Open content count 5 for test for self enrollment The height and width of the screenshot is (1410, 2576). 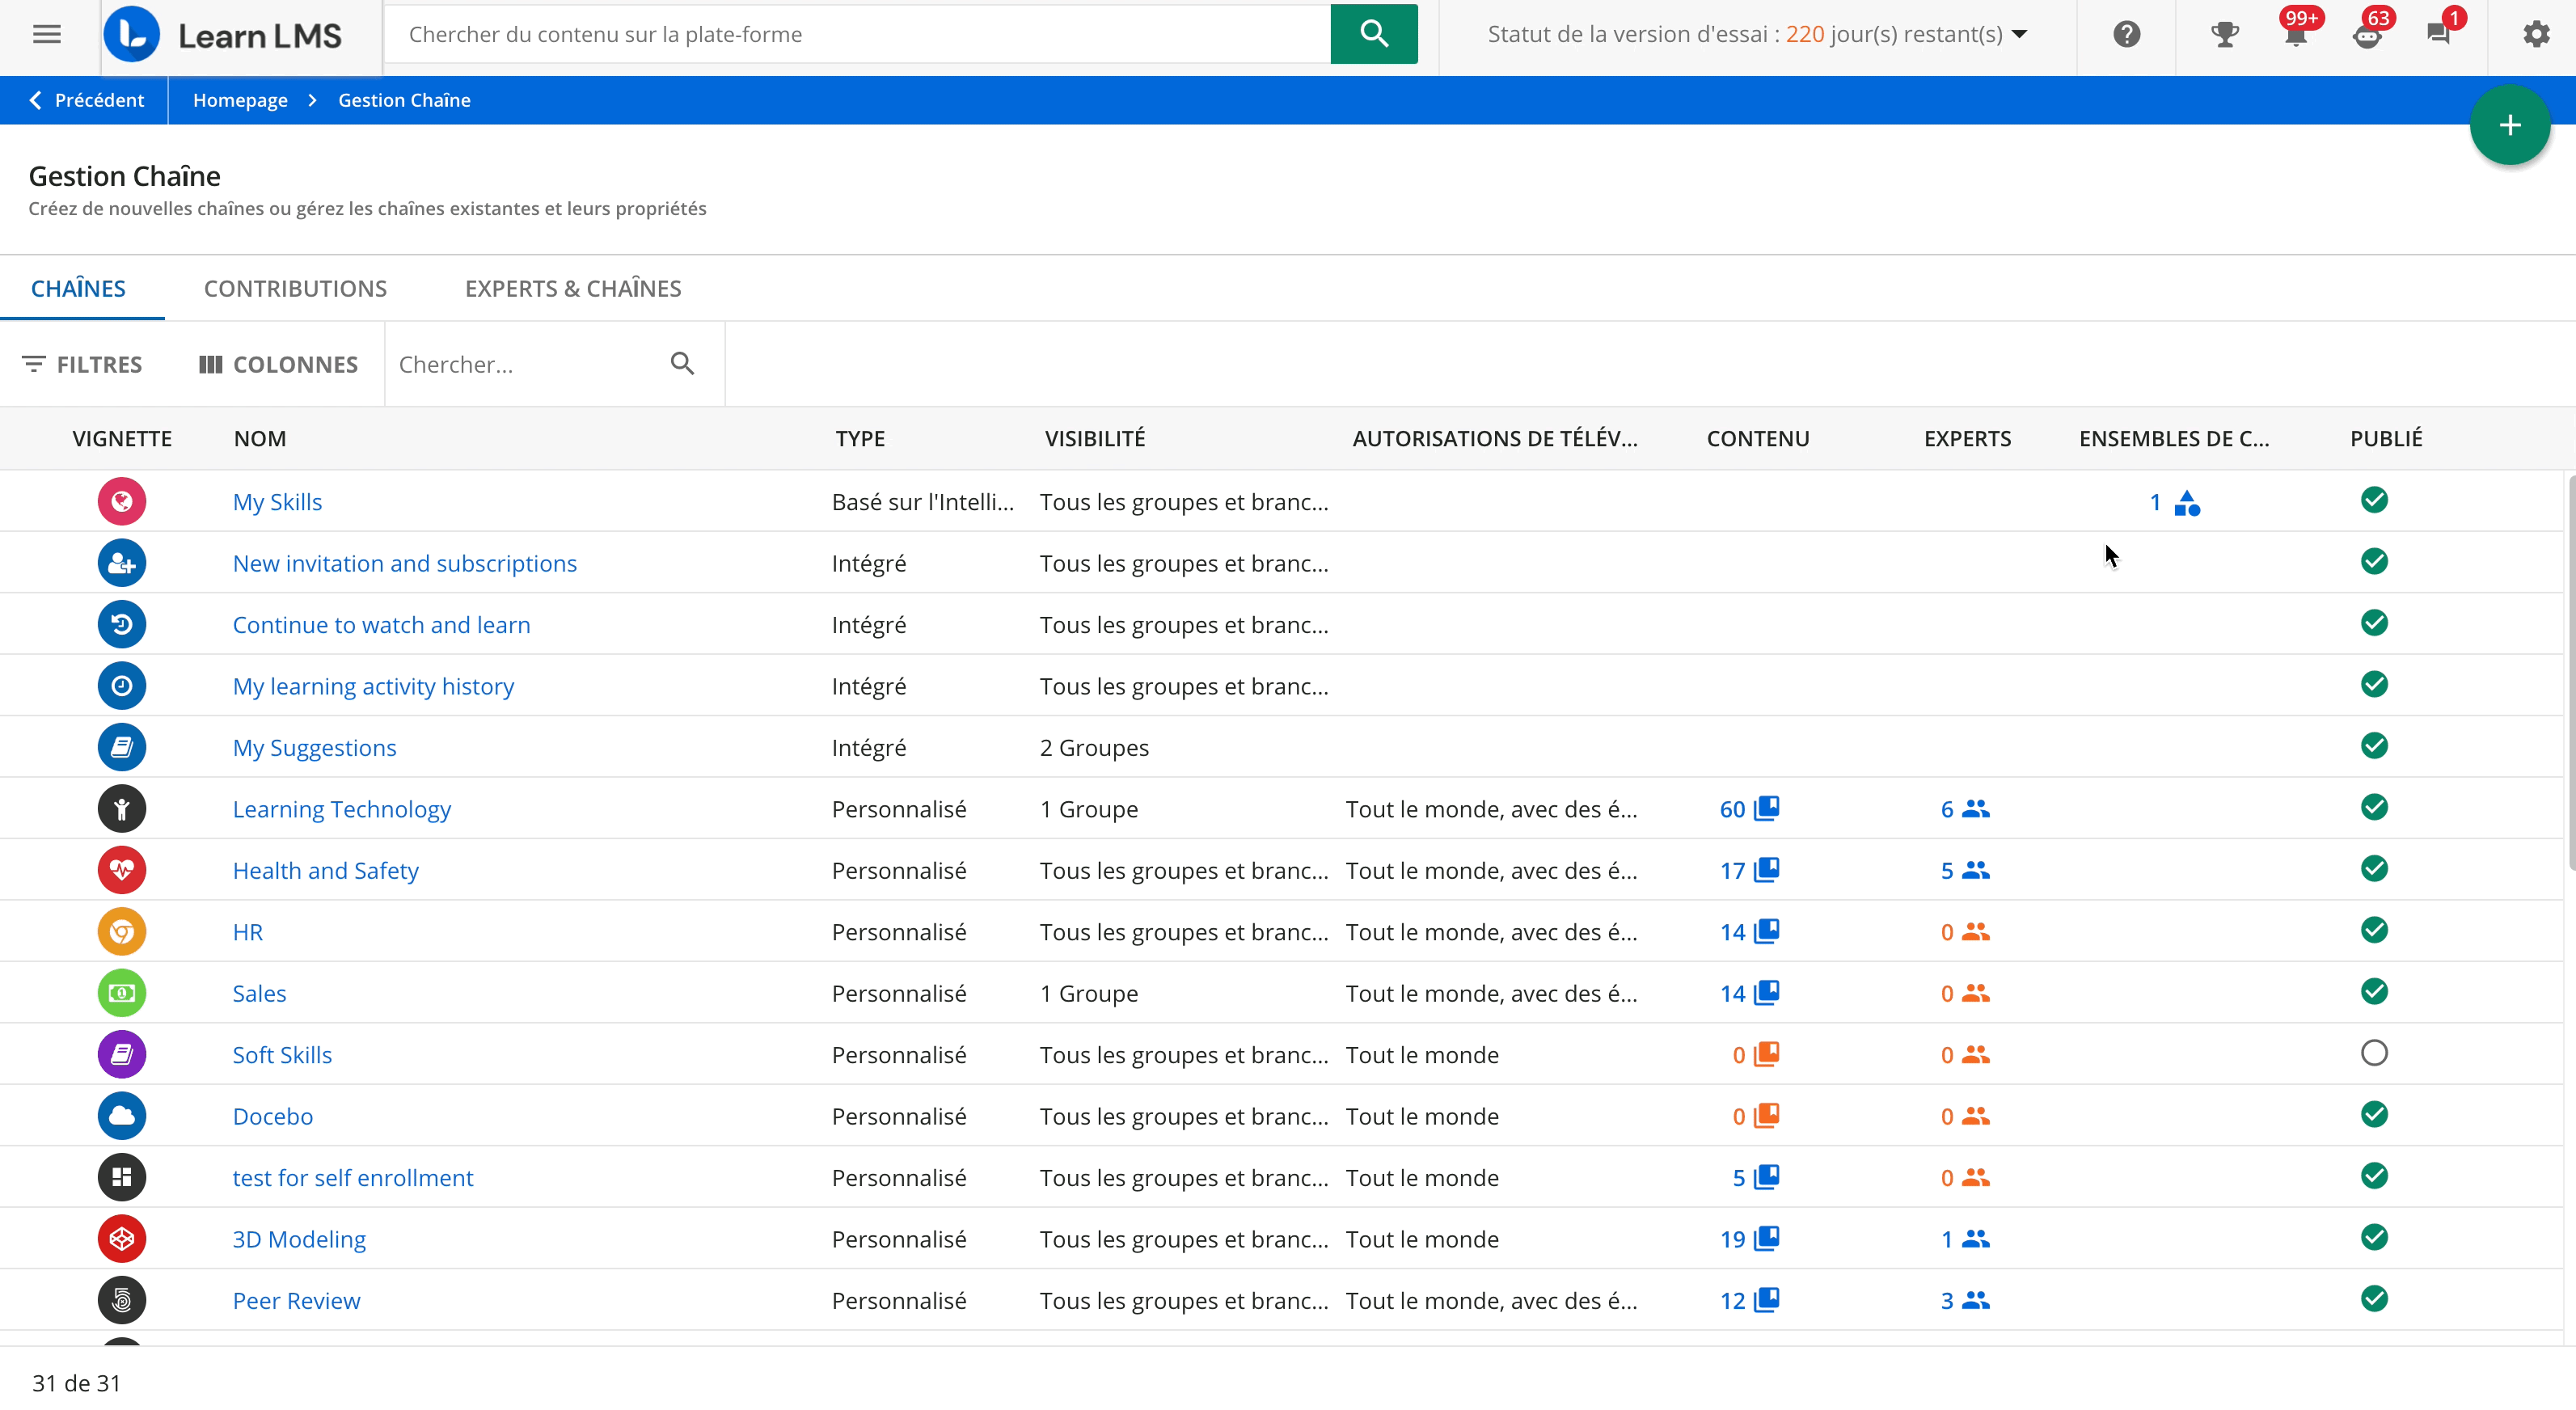click(x=1755, y=1177)
